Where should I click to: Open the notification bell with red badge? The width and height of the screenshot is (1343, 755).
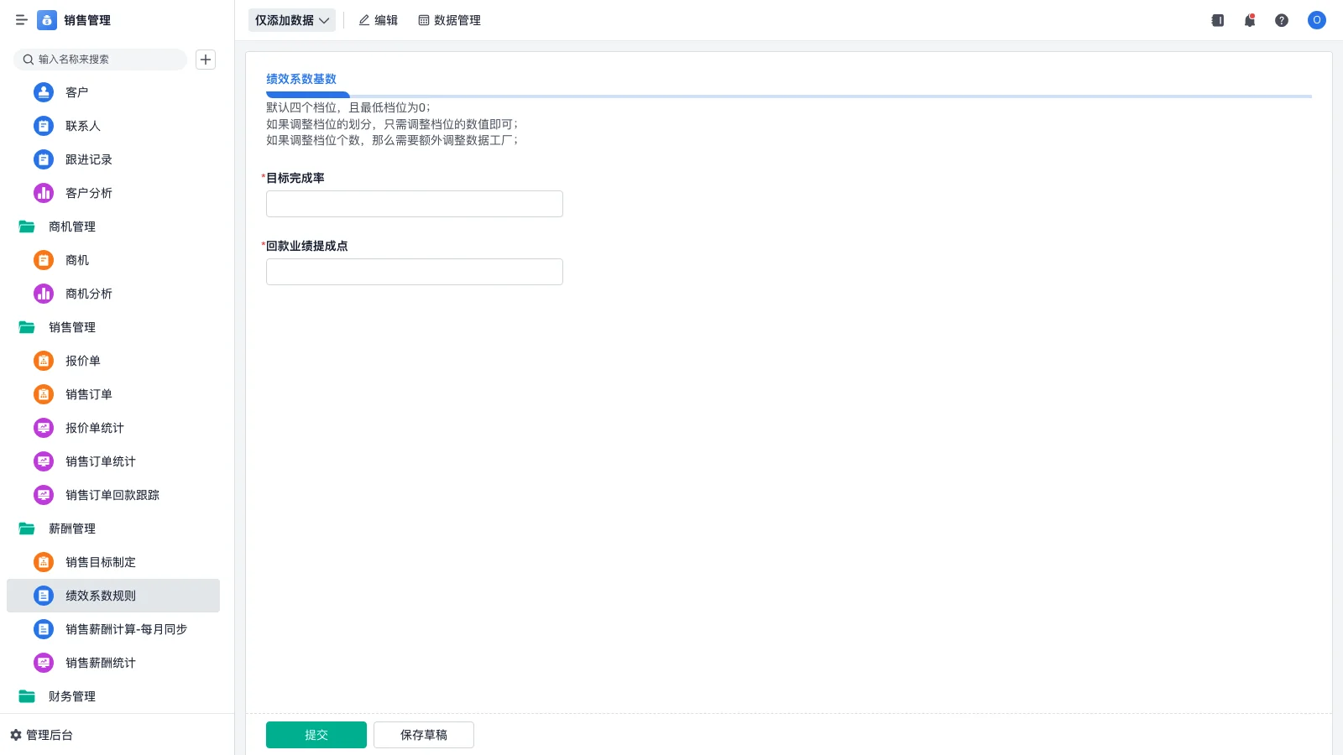click(1249, 20)
